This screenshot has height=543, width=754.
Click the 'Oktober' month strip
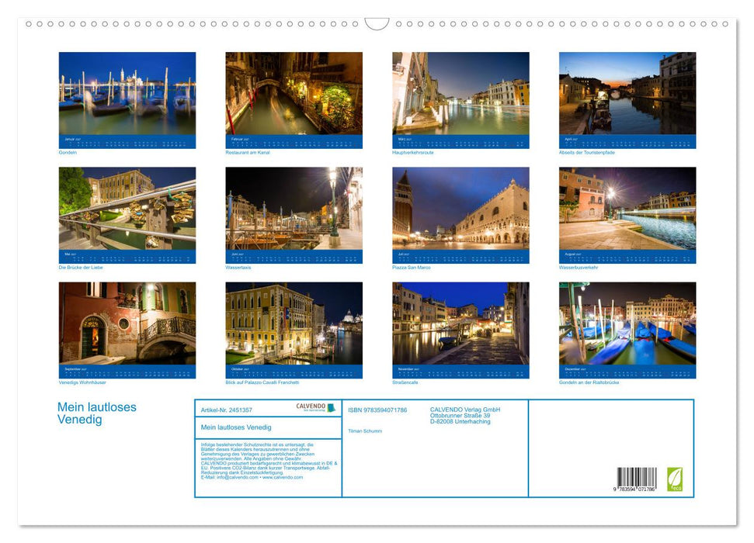click(x=294, y=372)
